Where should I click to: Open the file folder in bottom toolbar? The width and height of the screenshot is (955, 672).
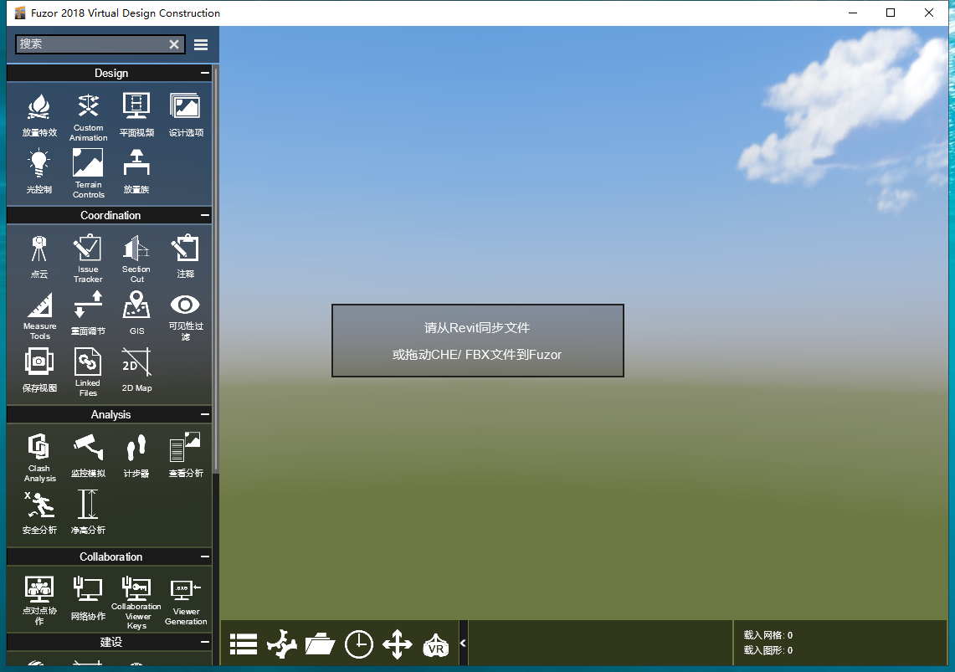(x=321, y=644)
